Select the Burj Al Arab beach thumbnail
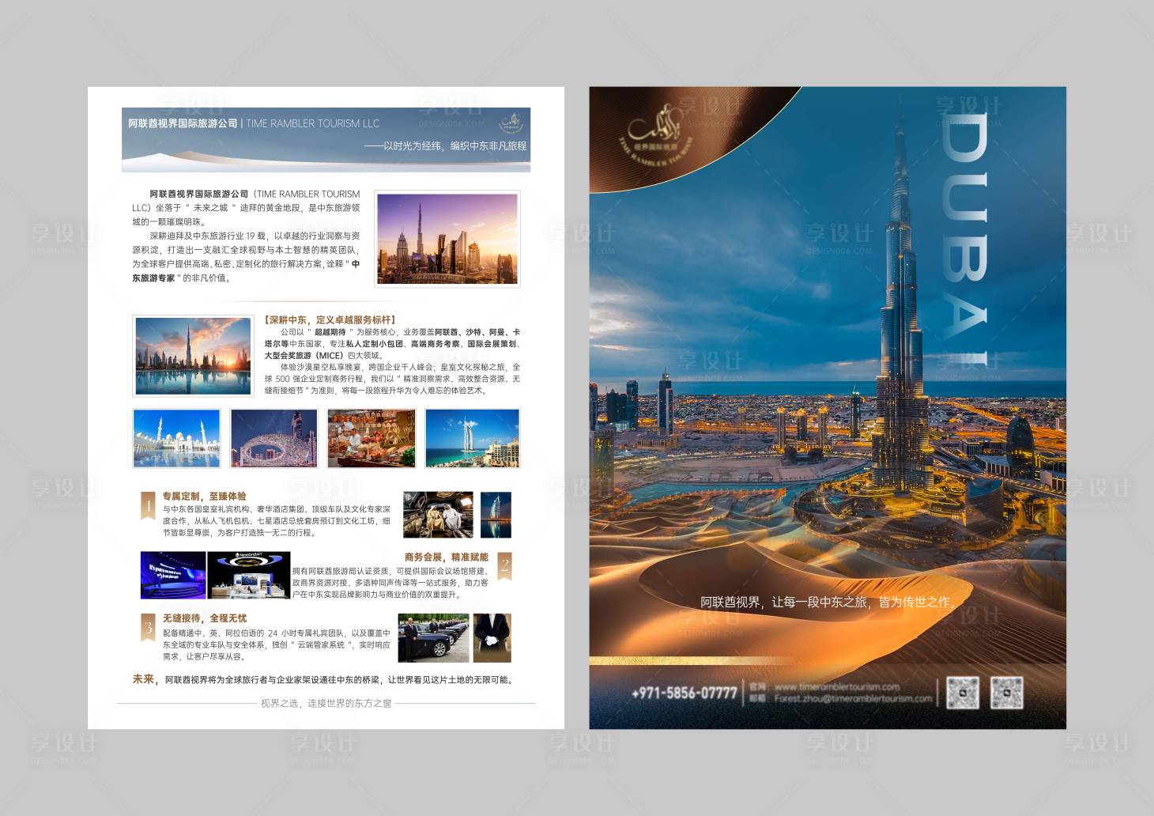 472,438
